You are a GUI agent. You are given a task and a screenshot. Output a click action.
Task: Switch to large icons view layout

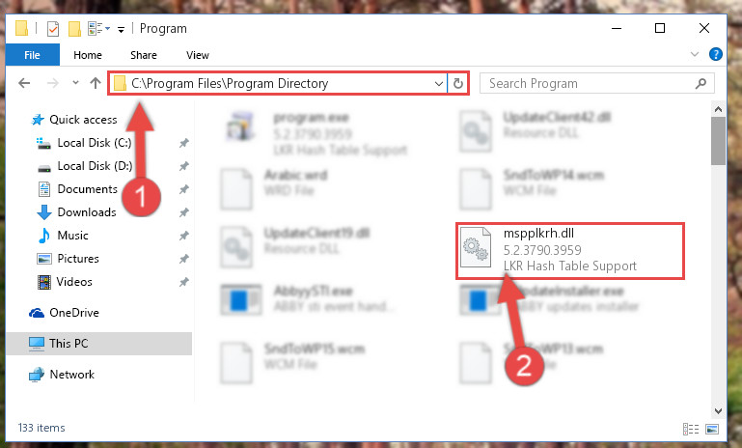712,429
